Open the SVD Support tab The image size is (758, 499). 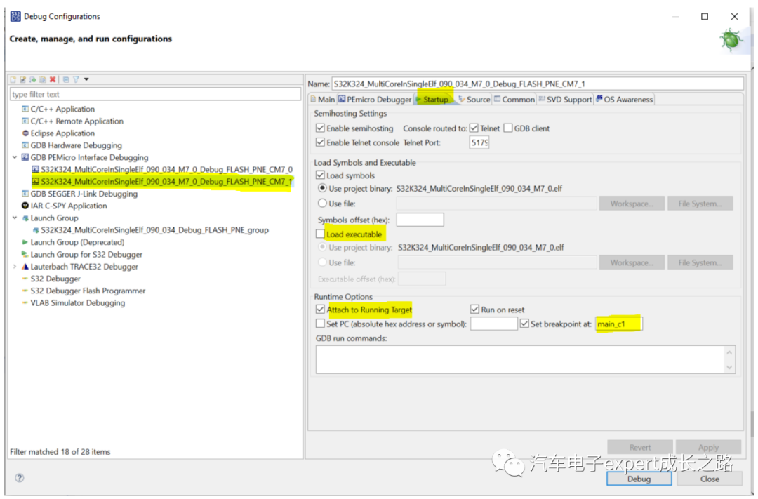[564, 99]
